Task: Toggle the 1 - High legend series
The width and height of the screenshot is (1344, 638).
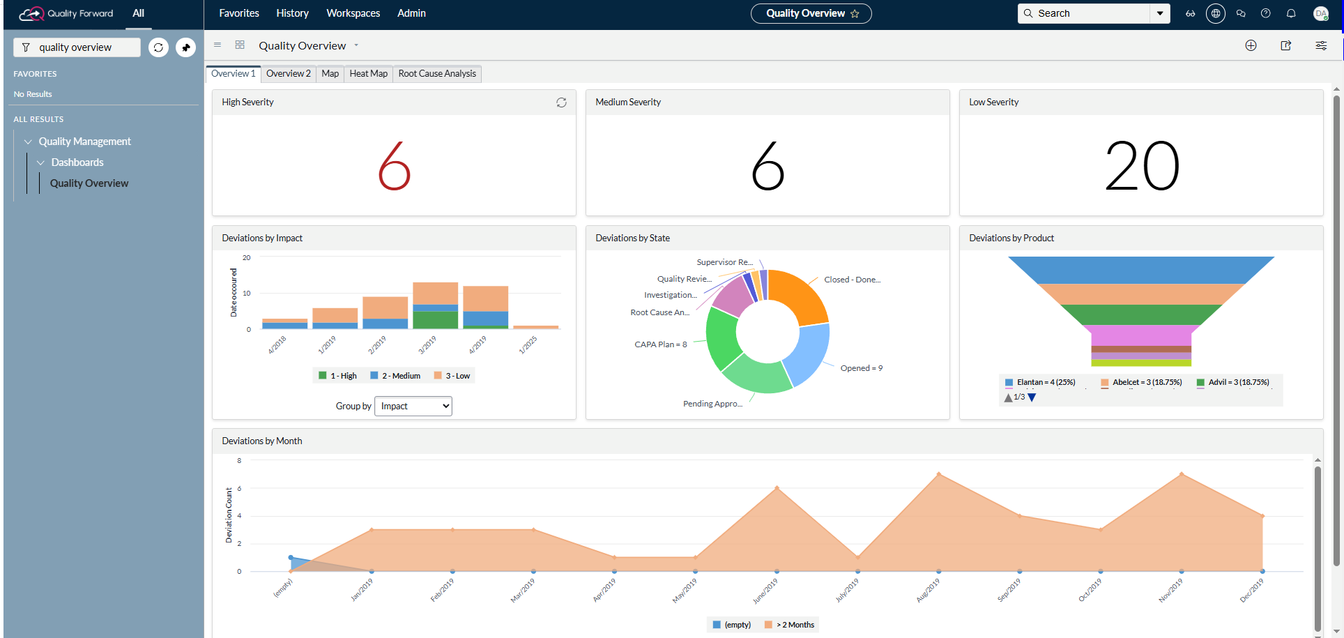Action: [x=337, y=376]
